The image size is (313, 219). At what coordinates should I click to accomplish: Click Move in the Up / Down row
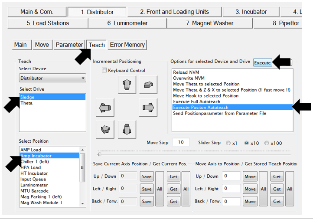coord(250,177)
